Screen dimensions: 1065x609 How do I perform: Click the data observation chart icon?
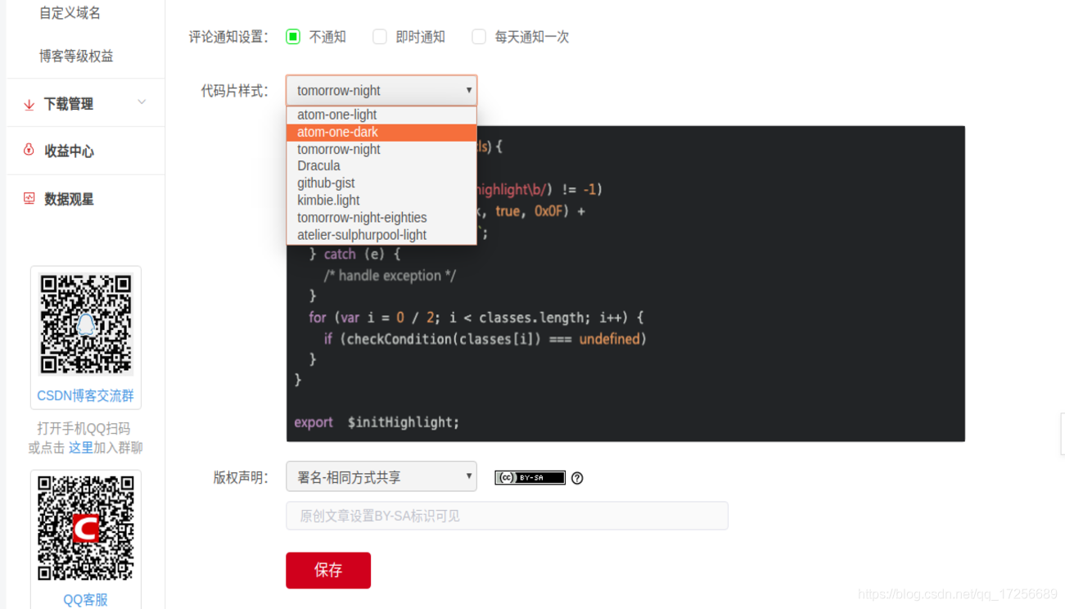coord(29,198)
